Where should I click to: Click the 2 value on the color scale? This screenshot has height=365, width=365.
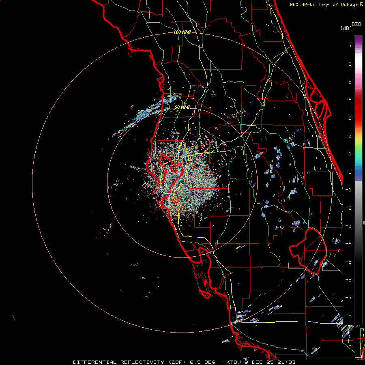[350, 136]
